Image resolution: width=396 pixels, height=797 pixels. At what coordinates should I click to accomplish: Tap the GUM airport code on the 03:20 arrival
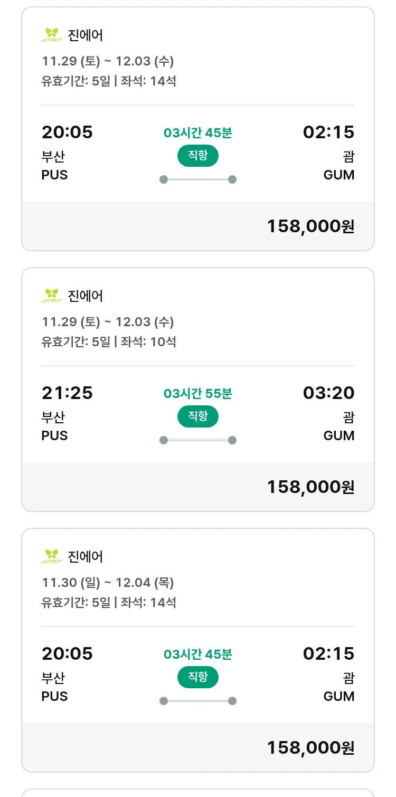point(339,435)
